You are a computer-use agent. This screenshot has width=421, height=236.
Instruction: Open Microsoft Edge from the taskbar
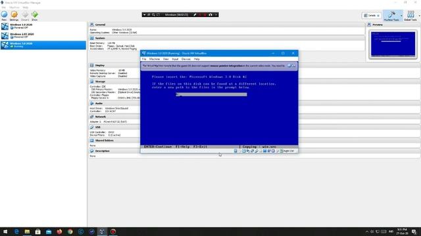tap(16, 231)
